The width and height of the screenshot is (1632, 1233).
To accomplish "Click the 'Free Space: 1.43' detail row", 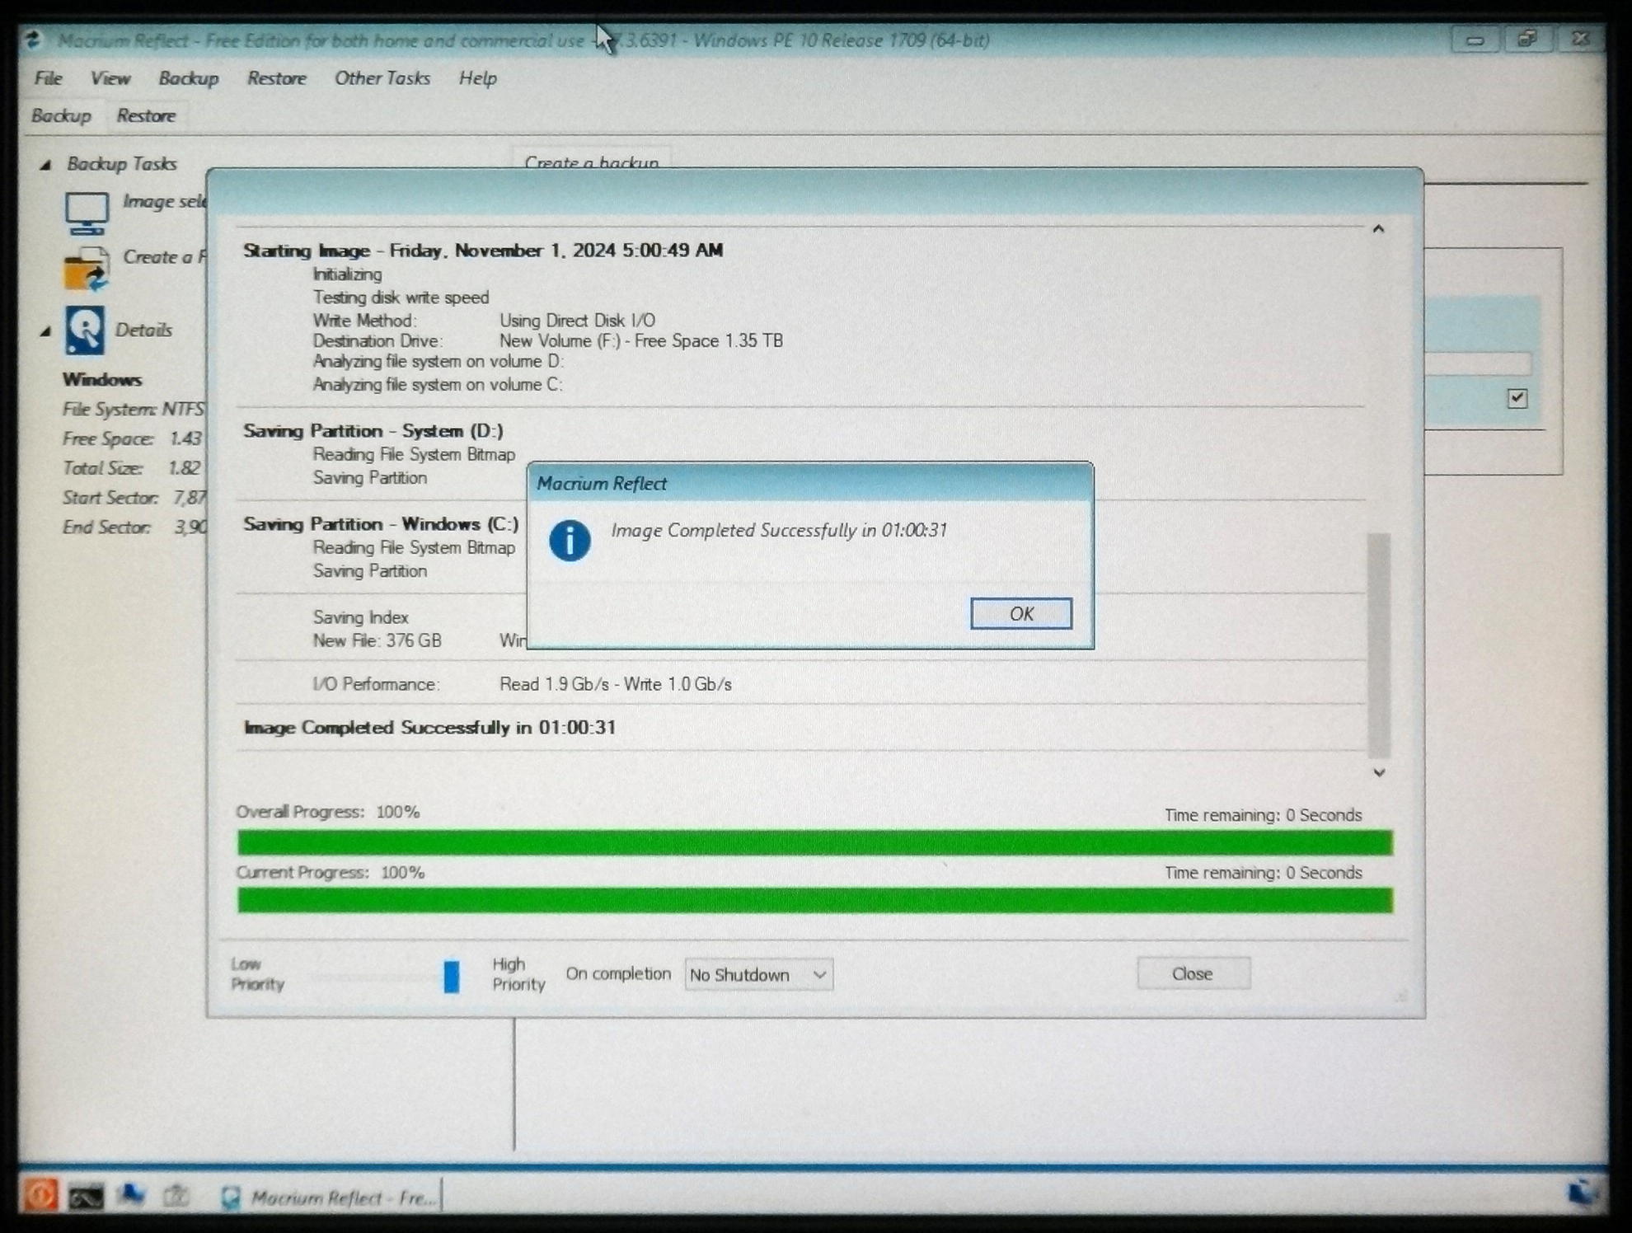I will click(132, 439).
